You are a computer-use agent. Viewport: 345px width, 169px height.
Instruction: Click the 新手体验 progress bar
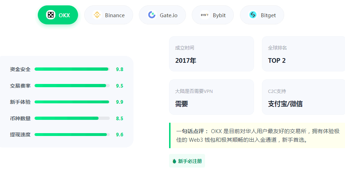pyautogui.click(x=72, y=102)
